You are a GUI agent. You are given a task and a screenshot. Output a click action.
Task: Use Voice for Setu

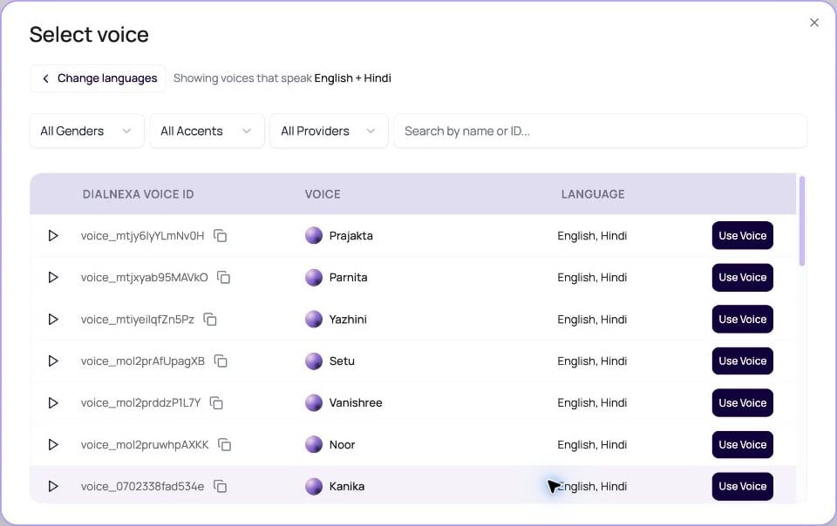tap(743, 361)
